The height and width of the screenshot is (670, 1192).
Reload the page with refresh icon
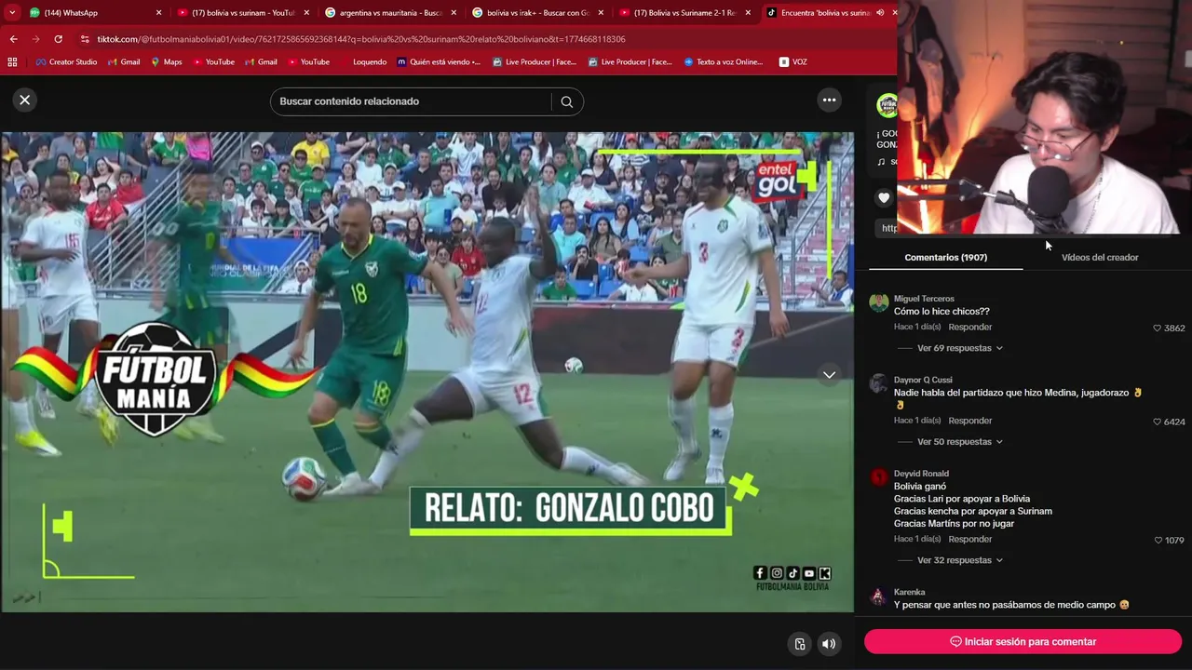point(58,39)
